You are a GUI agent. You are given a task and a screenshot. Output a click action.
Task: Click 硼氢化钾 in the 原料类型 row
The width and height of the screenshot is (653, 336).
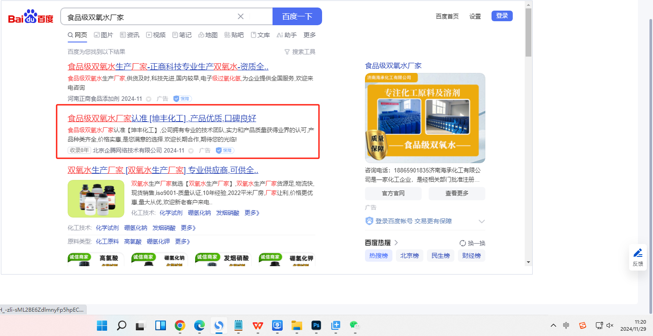[158, 241]
